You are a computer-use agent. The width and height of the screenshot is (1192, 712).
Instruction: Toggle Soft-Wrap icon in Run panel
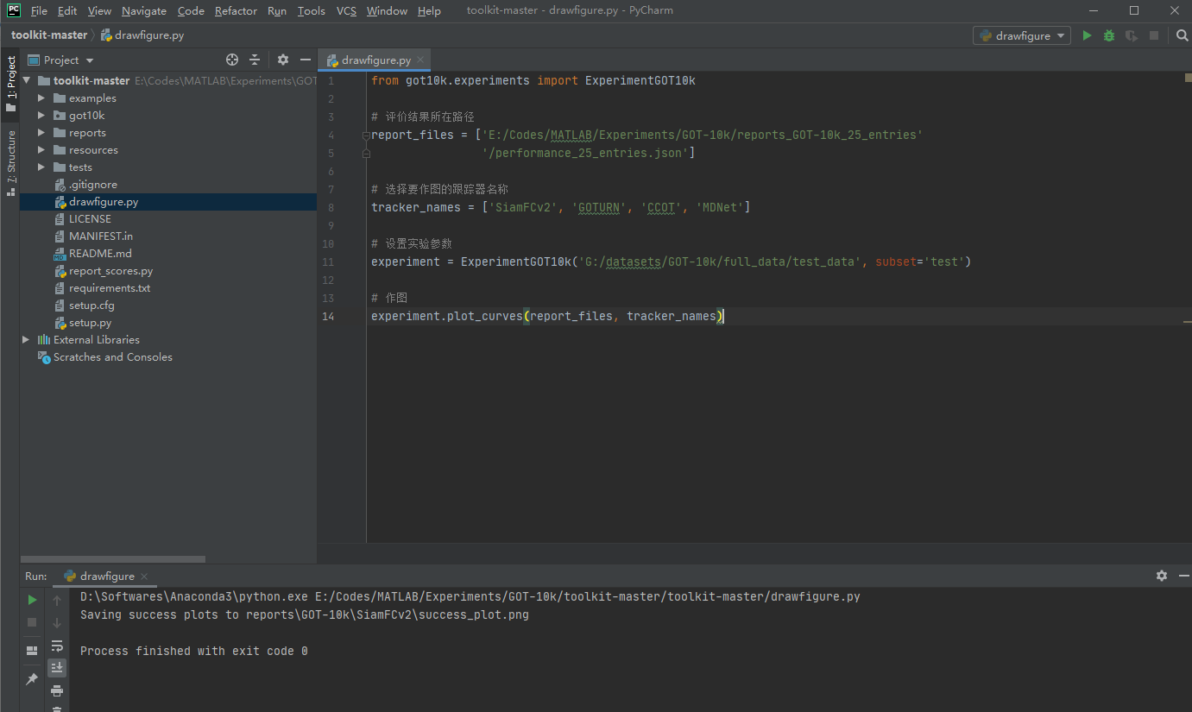[x=57, y=646]
